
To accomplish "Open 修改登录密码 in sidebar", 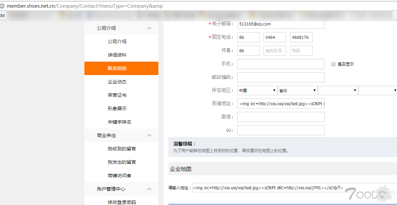I will (x=122, y=202).
